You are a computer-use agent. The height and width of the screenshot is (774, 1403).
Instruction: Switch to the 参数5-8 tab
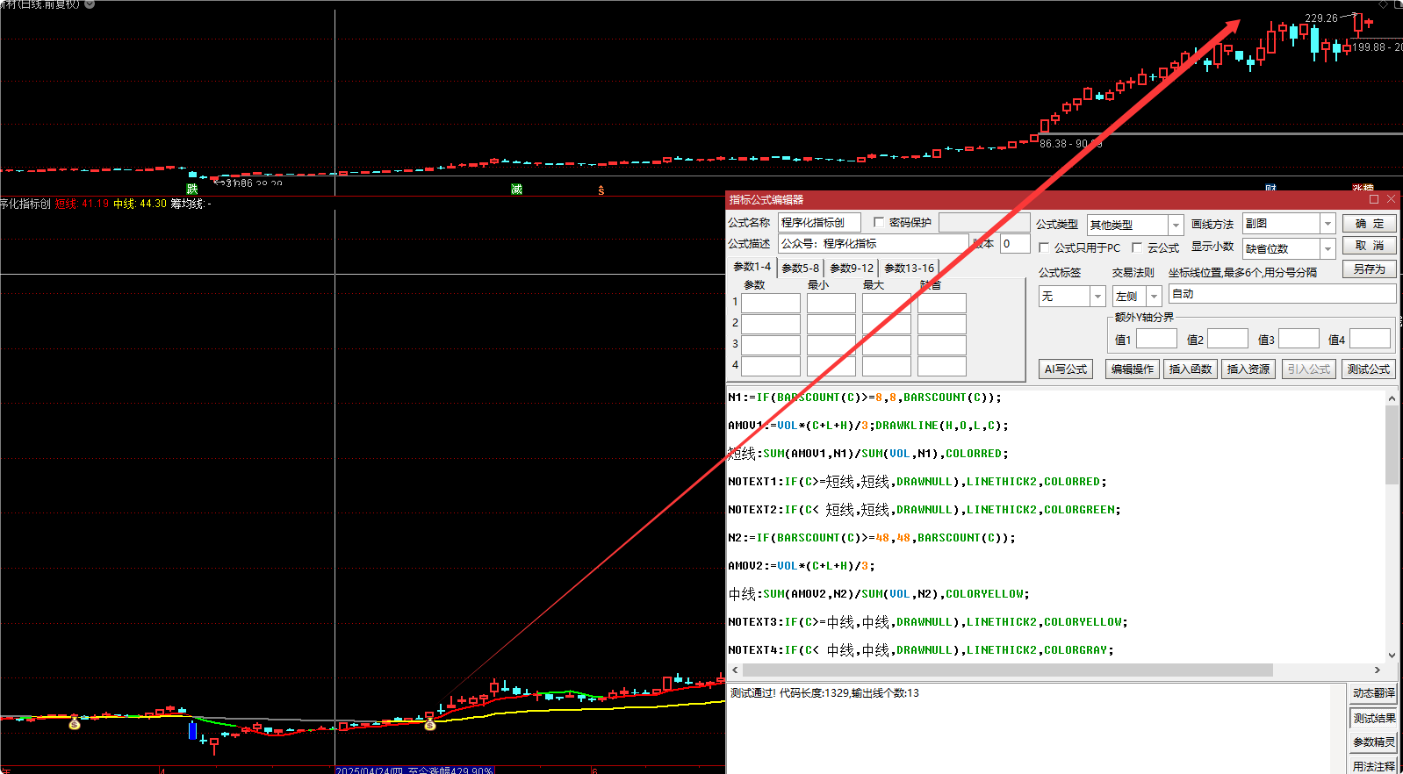[x=800, y=269]
